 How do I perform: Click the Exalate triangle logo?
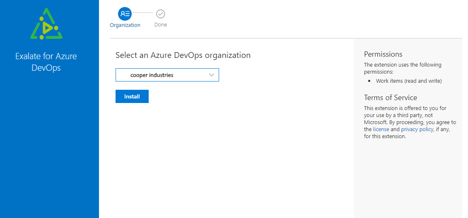click(x=46, y=25)
